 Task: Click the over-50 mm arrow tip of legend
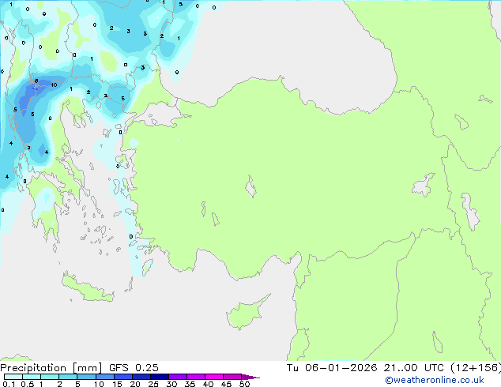pyautogui.click(x=250, y=377)
